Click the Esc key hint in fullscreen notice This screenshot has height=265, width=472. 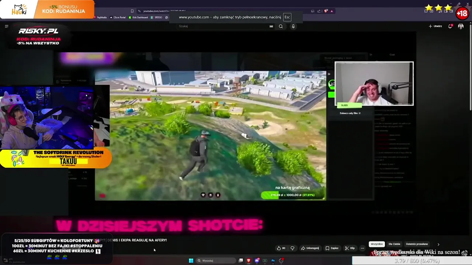pos(287,17)
